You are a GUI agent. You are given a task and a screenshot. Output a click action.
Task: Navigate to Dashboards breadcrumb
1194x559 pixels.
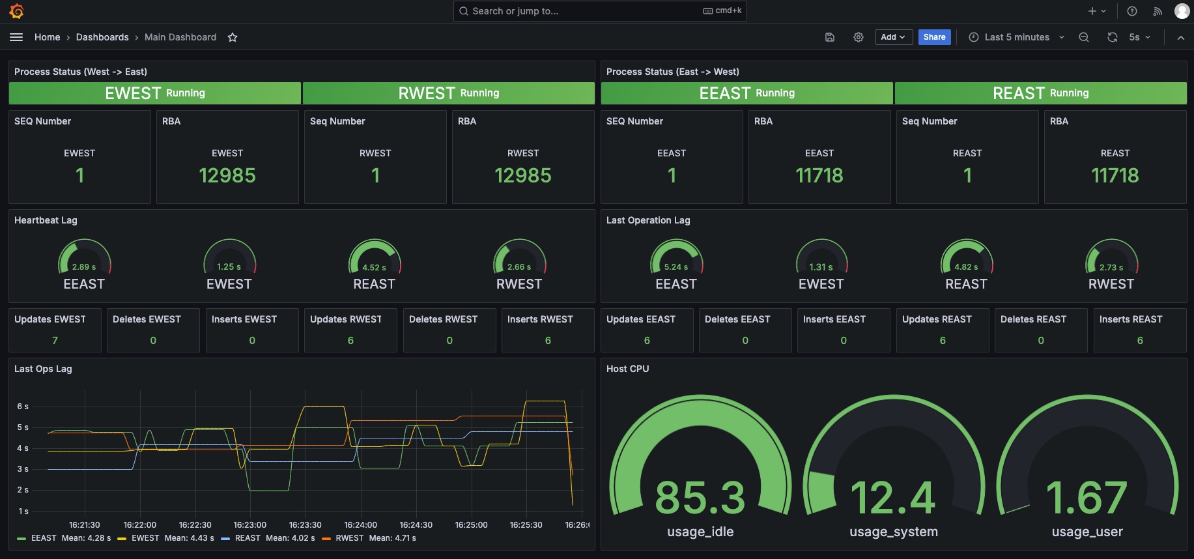(102, 37)
